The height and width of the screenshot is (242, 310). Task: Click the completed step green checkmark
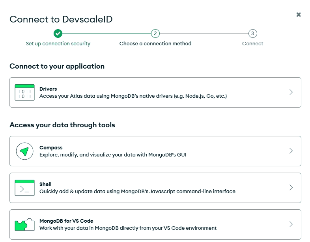(58, 34)
